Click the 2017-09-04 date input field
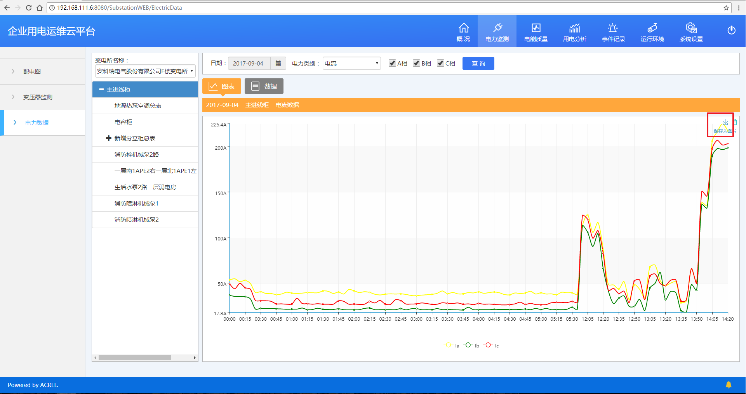 [249, 63]
